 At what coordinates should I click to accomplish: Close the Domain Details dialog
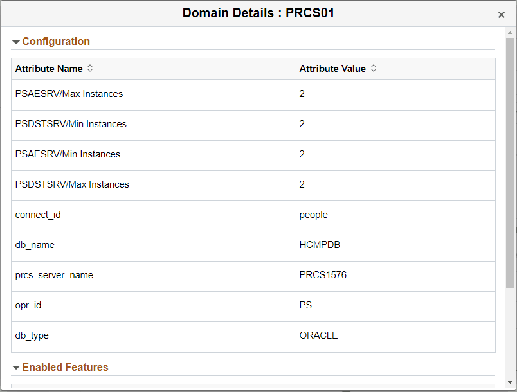tap(502, 14)
